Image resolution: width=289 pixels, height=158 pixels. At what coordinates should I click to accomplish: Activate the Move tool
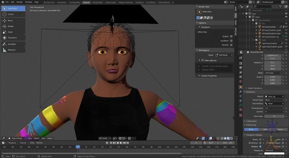click(13, 21)
